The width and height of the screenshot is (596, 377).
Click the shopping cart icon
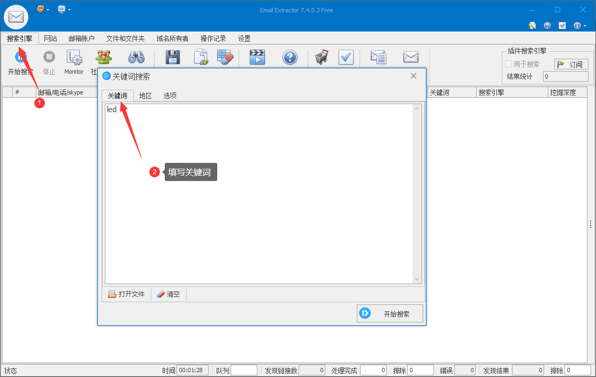(x=322, y=57)
